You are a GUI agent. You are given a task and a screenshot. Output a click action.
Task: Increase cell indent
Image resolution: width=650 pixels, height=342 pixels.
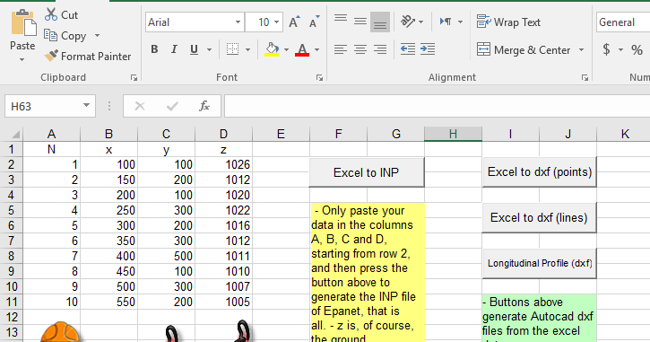(x=428, y=49)
